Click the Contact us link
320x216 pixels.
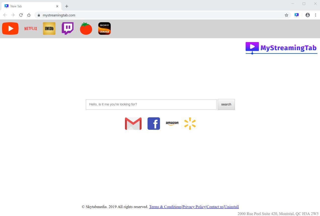(215, 207)
